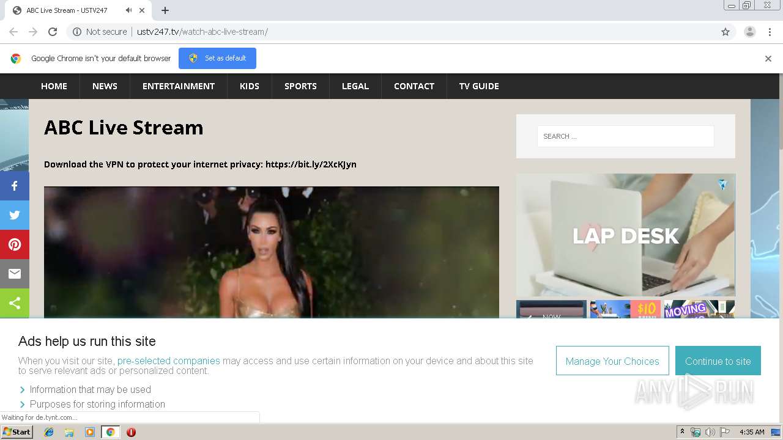The image size is (783, 440).
Task: Open the SPORTS menu item
Action: click(x=300, y=86)
